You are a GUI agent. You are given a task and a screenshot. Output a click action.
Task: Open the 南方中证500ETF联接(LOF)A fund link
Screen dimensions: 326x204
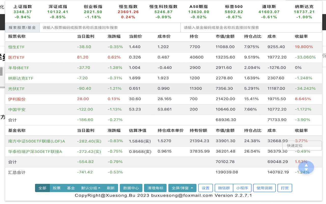click(37, 141)
